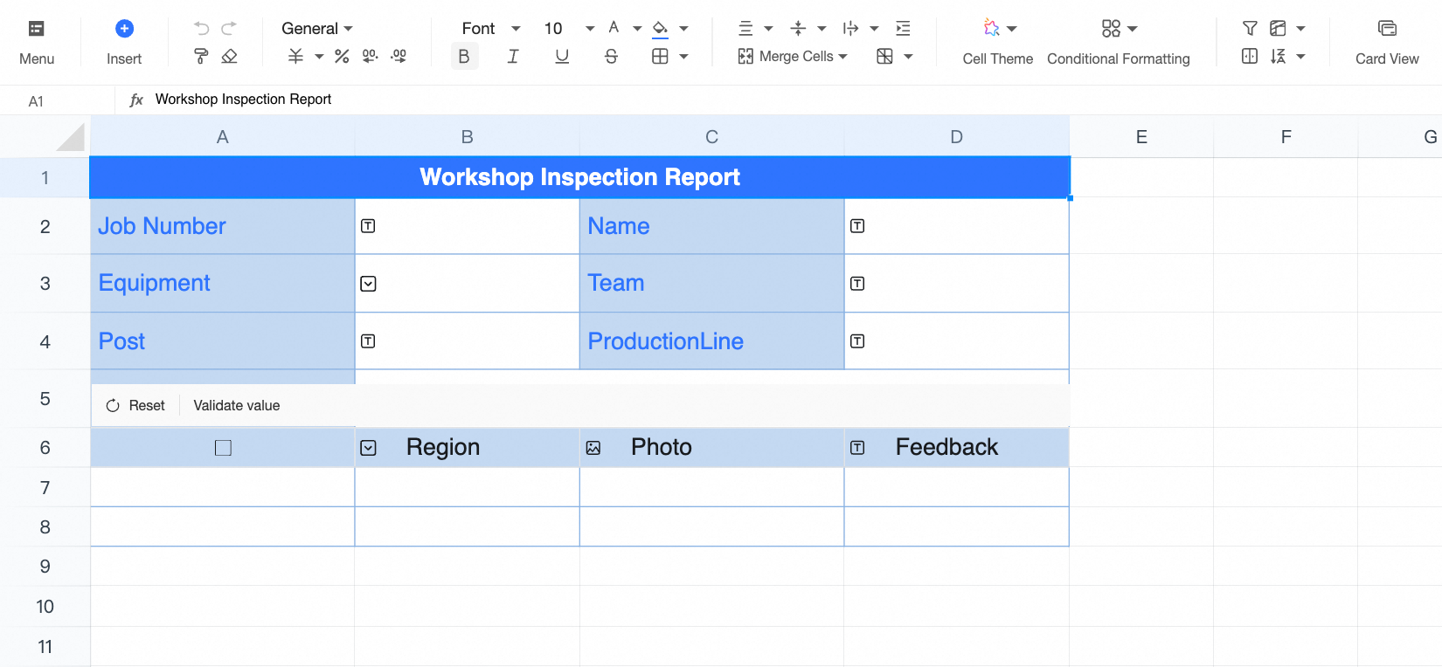Click the Reset button
The image size is (1442, 667).
(135, 406)
